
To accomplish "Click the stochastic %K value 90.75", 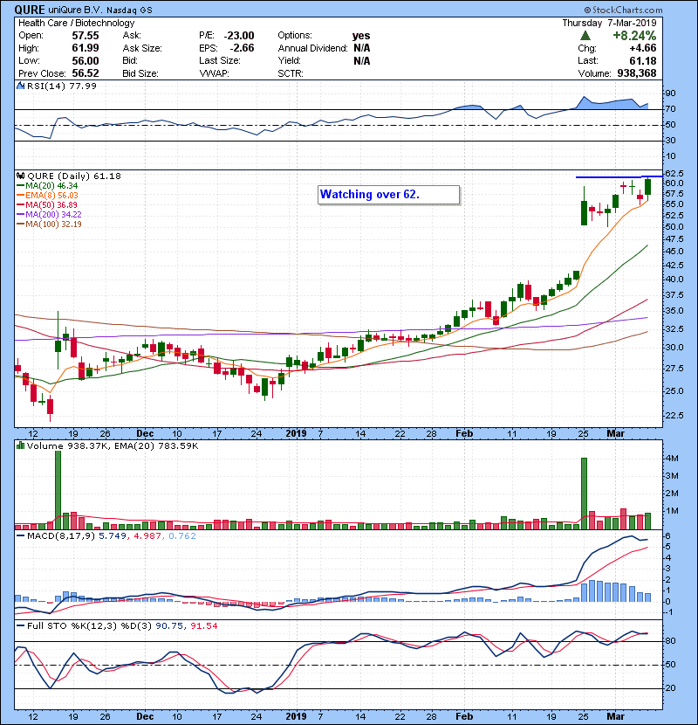I will (168, 626).
